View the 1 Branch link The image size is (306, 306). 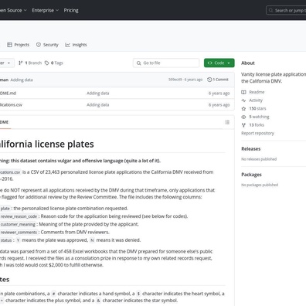click(30, 63)
